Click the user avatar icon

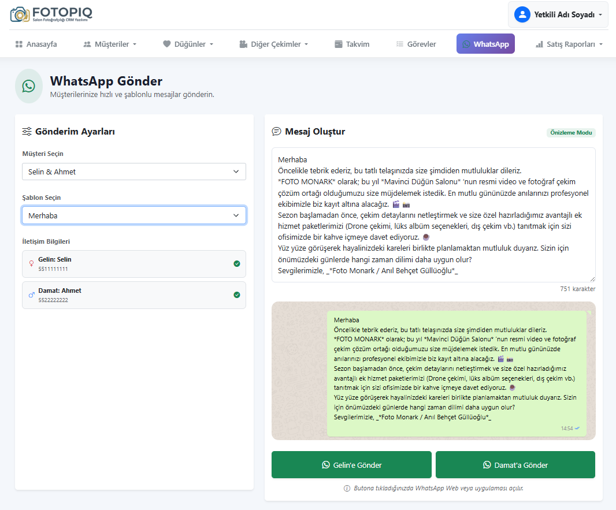click(522, 14)
